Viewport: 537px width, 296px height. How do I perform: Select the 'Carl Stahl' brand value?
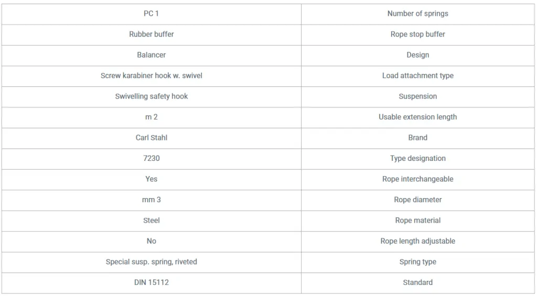(152, 138)
